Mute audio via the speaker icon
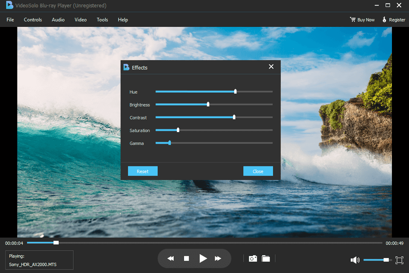409x273 pixels. [x=355, y=260]
